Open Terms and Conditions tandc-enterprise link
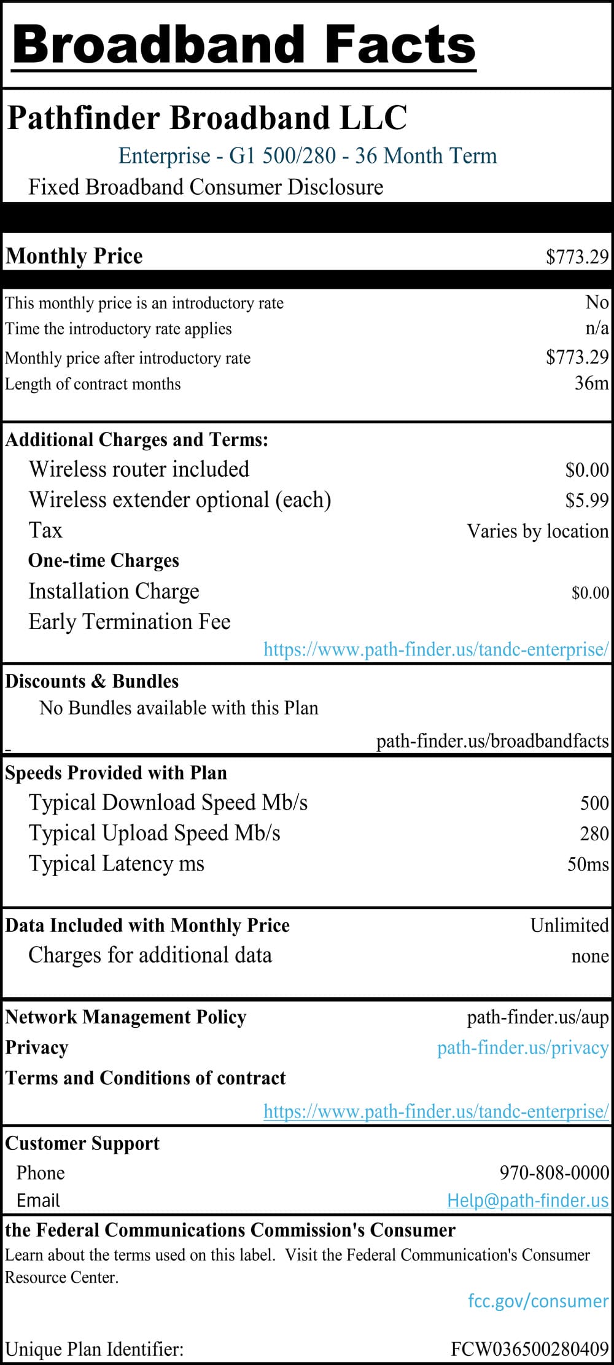The height and width of the screenshot is (1365, 614). tap(436, 1111)
